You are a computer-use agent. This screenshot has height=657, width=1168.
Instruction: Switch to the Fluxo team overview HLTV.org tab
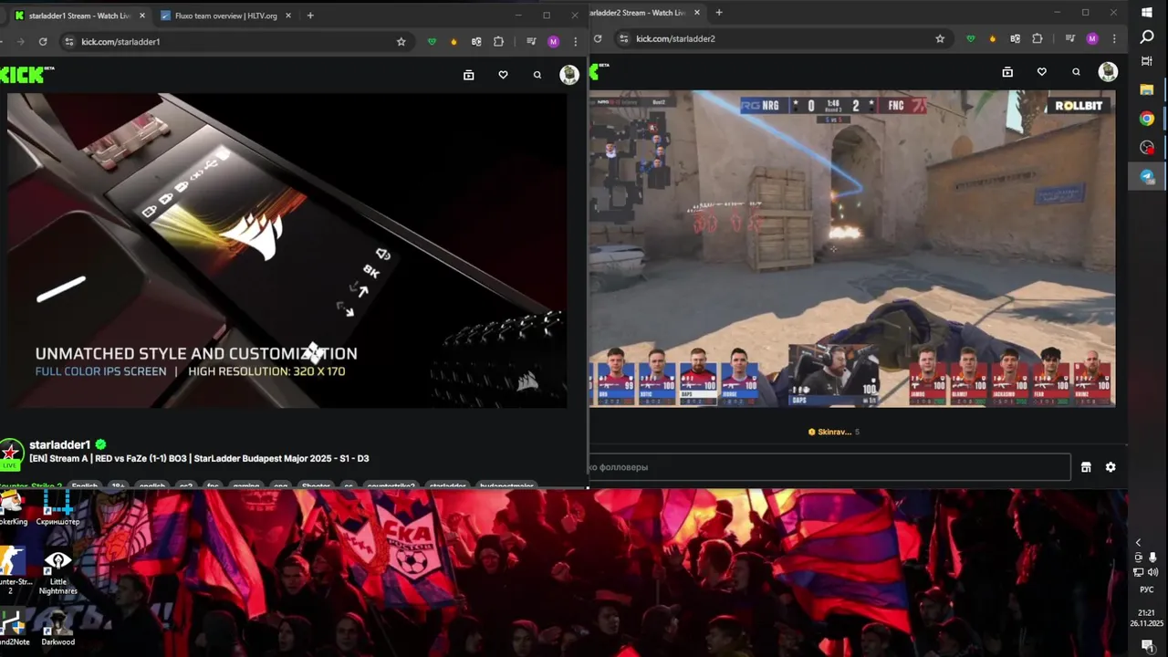[x=225, y=16]
